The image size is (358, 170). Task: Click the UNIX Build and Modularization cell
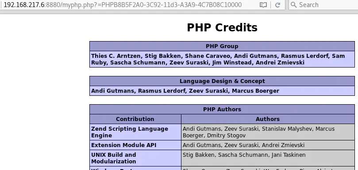point(135,158)
